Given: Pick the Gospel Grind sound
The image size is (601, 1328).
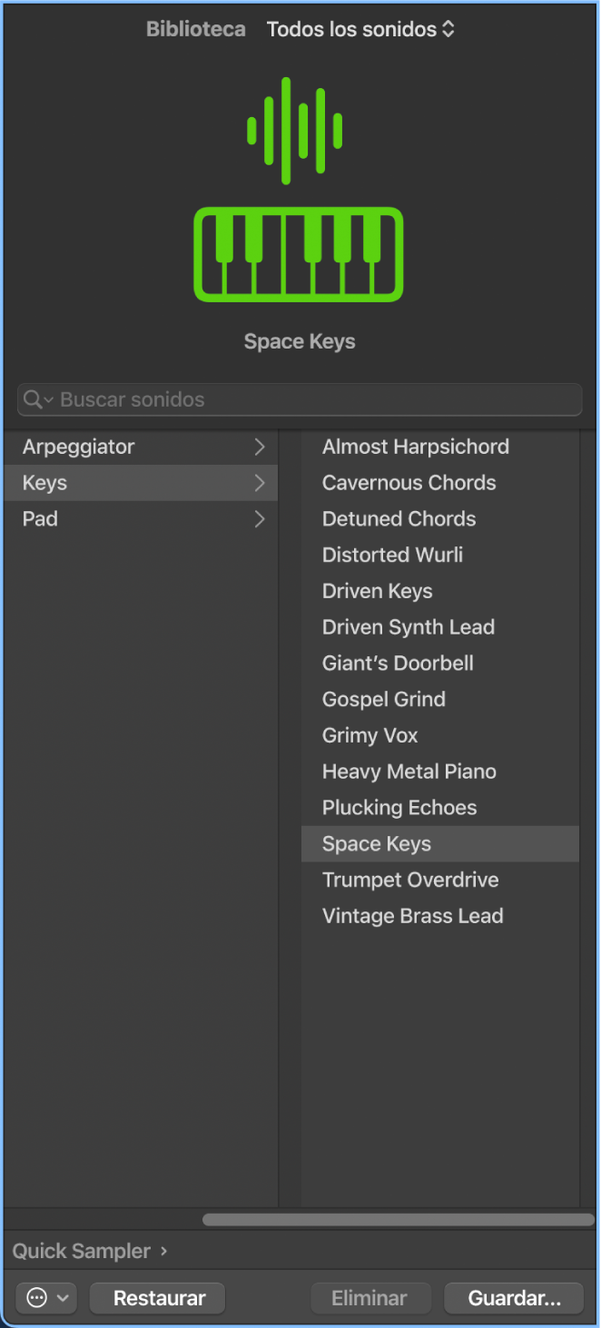Looking at the screenshot, I should (383, 699).
